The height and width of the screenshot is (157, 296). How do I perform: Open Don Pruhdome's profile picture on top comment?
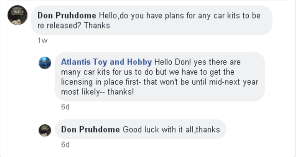[17, 15]
